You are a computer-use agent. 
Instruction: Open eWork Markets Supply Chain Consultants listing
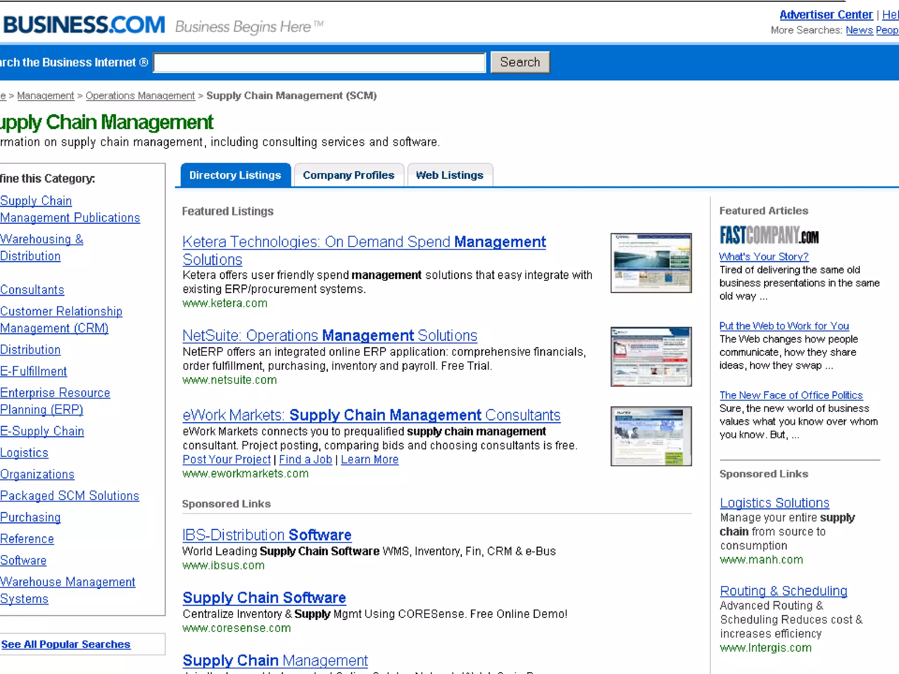pos(371,415)
